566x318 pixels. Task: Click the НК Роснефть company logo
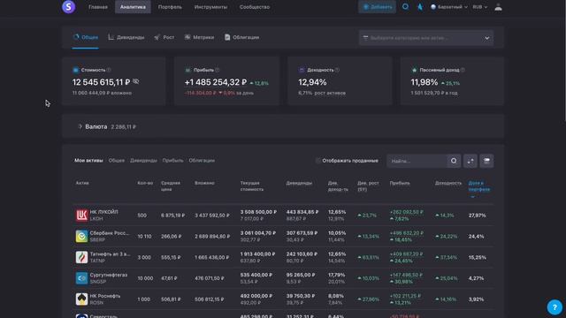tap(81, 299)
